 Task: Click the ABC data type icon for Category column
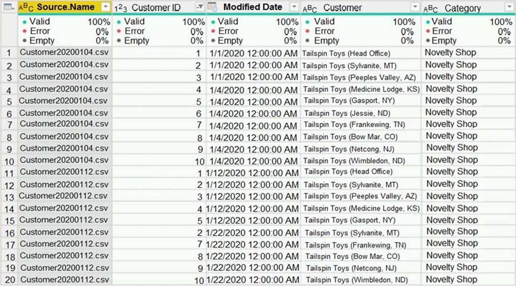point(431,8)
